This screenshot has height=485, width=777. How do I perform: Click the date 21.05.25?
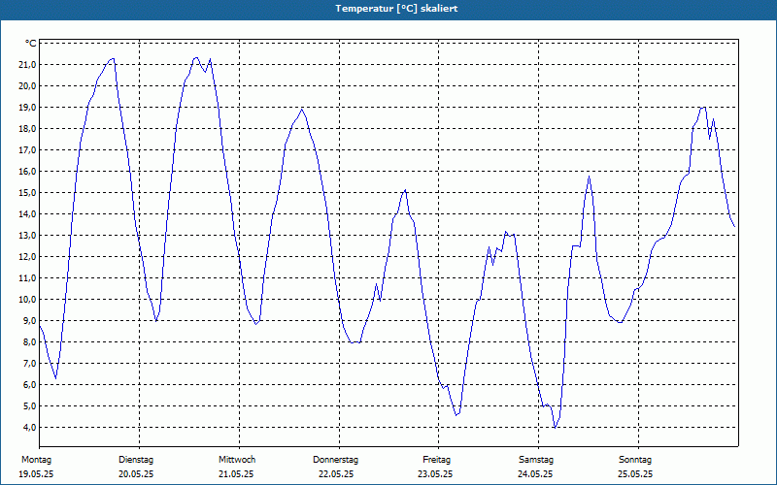click(x=236, y=474)
